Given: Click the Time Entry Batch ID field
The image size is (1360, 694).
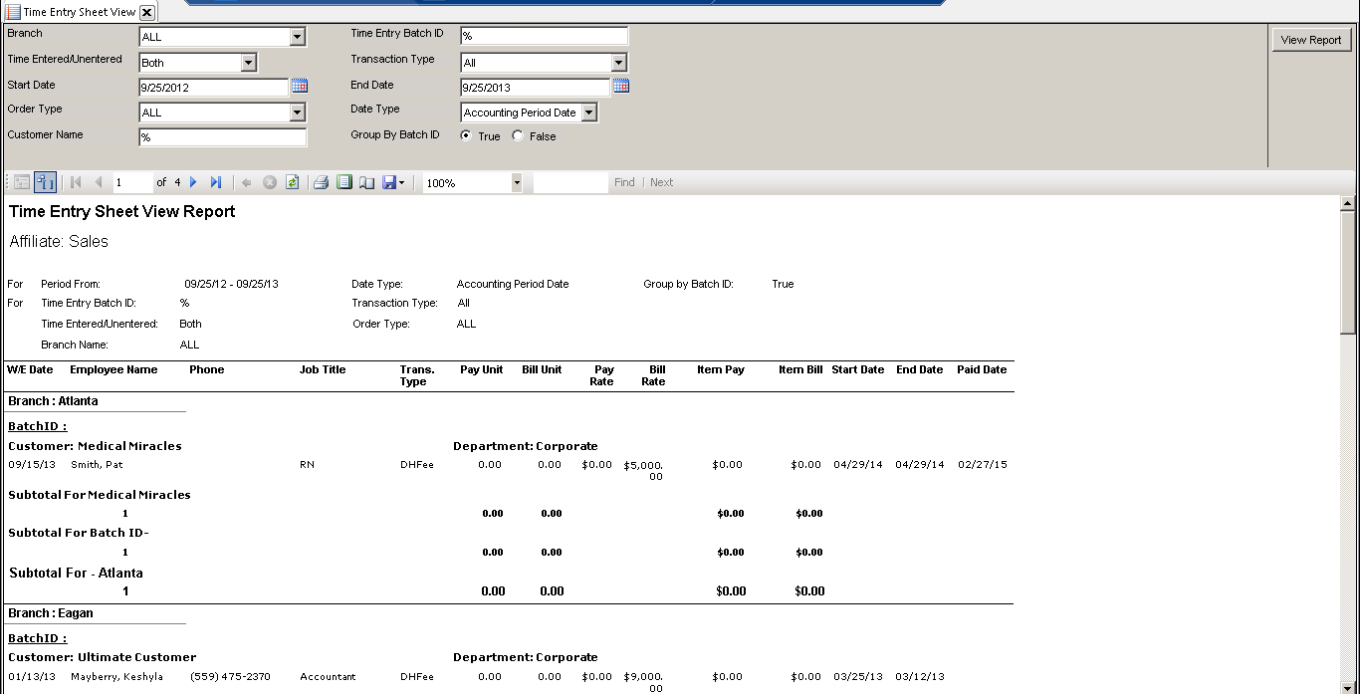Looking at the screenshot, I should coord(544,36).
